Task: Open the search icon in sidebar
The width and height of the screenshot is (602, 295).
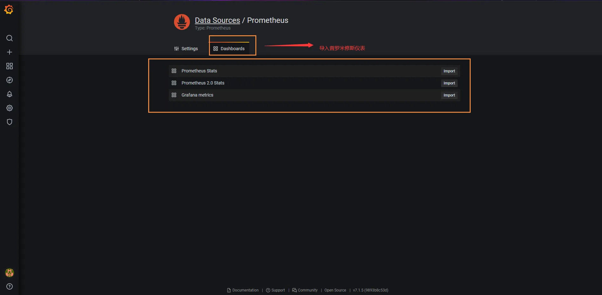Action: coord(10,38)
